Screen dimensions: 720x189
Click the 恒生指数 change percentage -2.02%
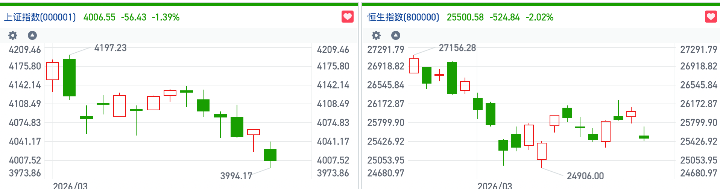(539, 17)
